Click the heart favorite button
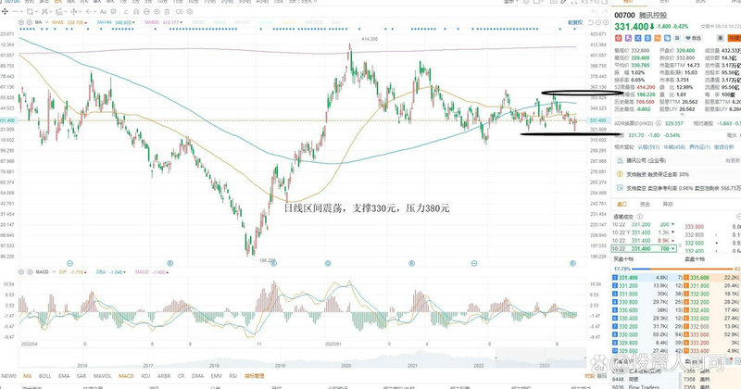This screenshot has height=389, width=741. 693,38
